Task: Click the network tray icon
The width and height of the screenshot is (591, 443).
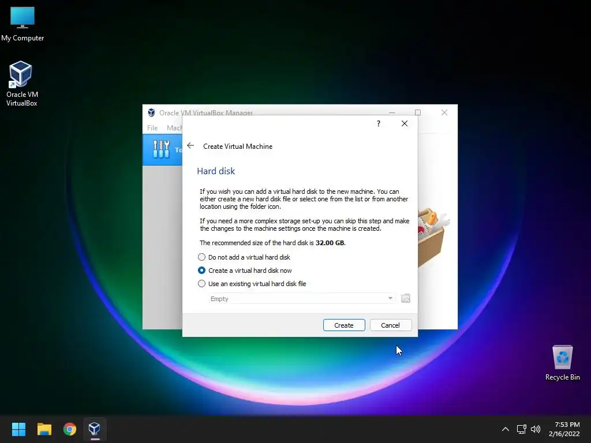Action: coord(522,429)
